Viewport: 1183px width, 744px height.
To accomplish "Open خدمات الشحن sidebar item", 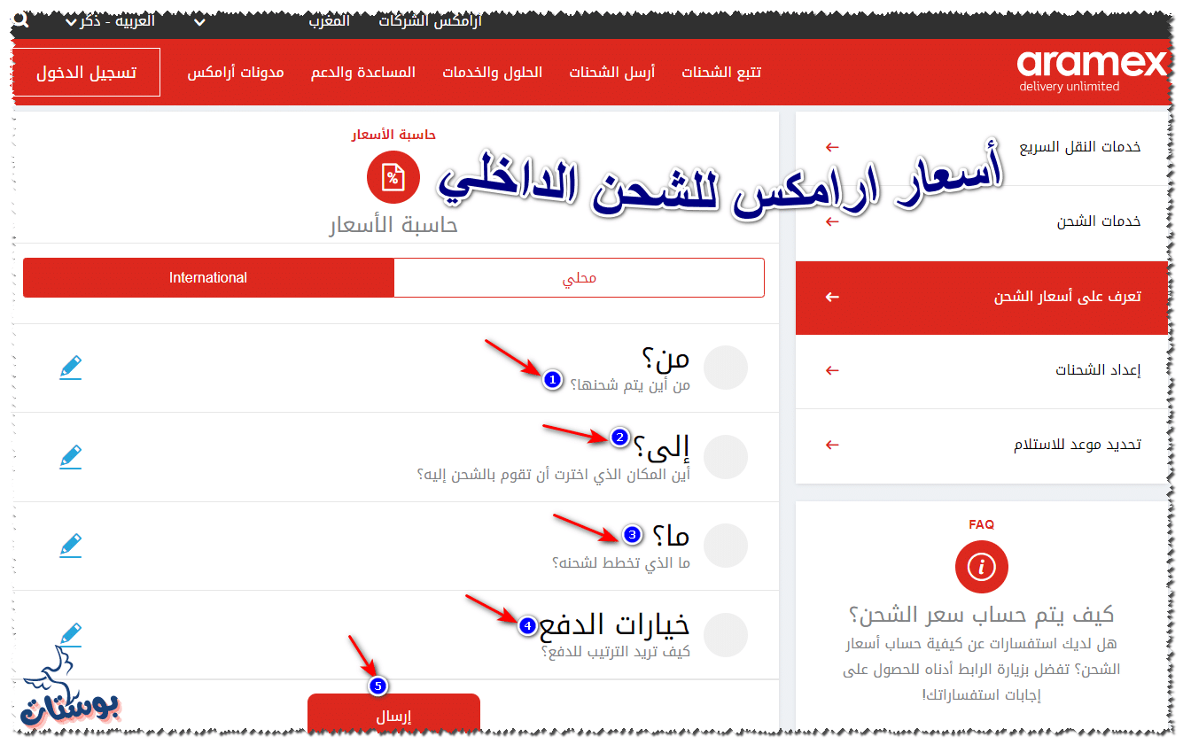I will pyautogui.click(x=982, y=221).
